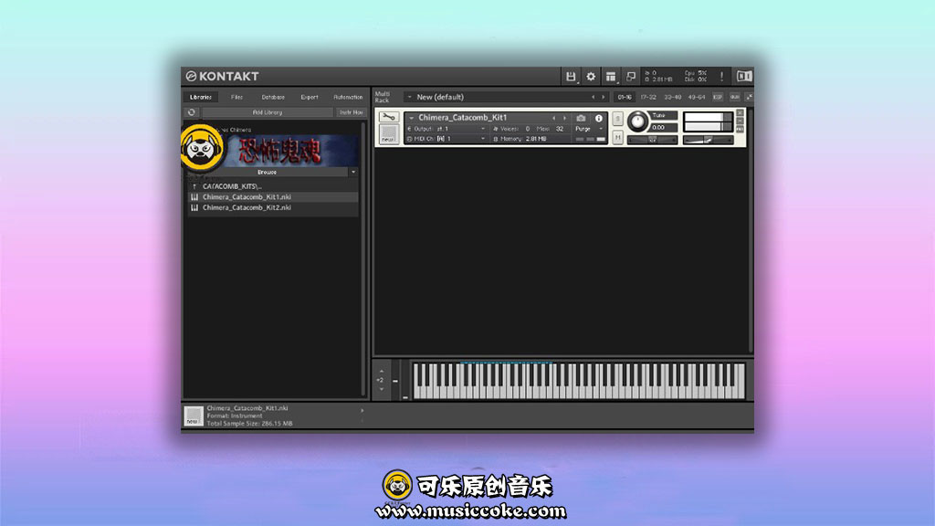Switch to the Automation tab

[348, 97]
